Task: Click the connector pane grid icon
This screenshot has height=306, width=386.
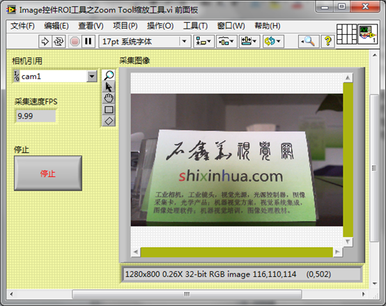Action: coord(346,34)
